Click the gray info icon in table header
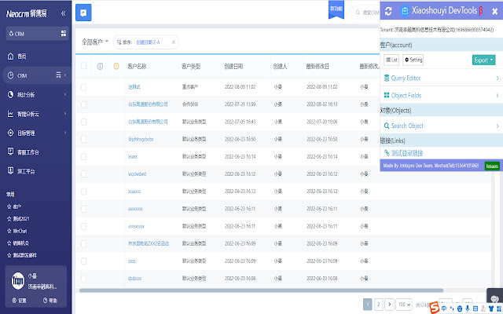 100,66
